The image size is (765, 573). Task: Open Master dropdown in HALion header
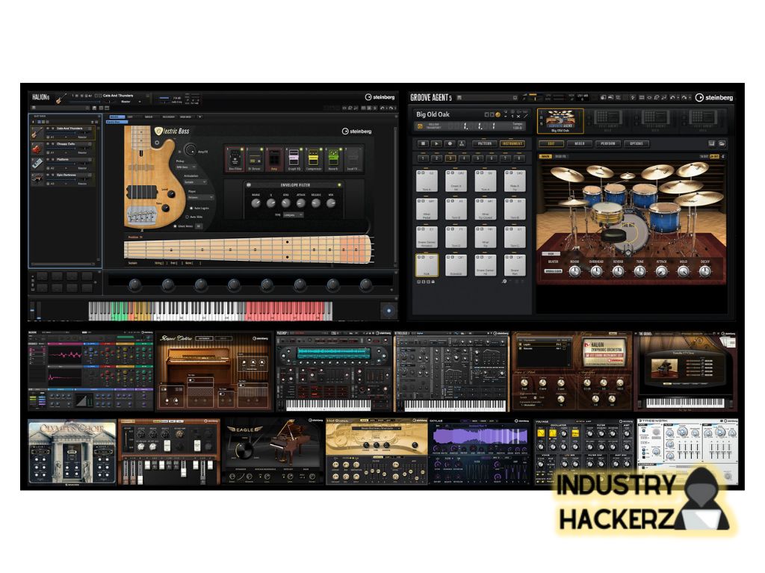click(131, 102)
